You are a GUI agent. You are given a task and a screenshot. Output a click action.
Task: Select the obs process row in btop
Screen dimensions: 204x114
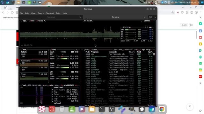119,54
